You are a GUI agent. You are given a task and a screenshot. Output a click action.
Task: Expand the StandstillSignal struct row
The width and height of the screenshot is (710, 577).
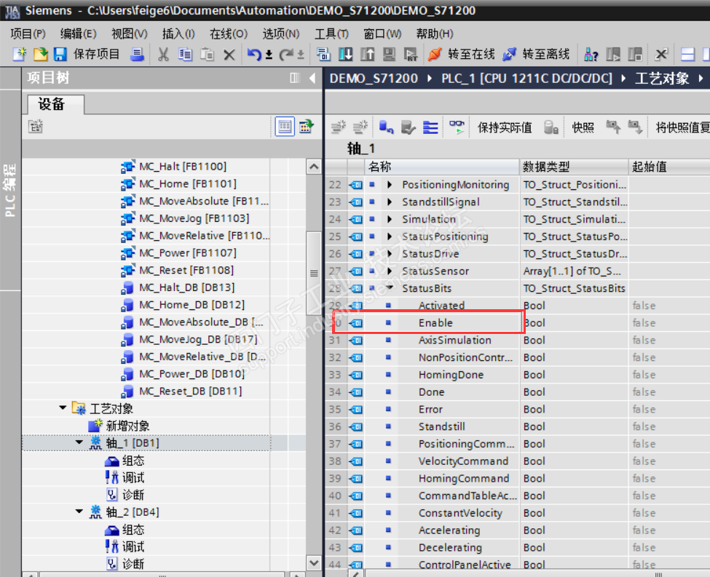[390, 202]
